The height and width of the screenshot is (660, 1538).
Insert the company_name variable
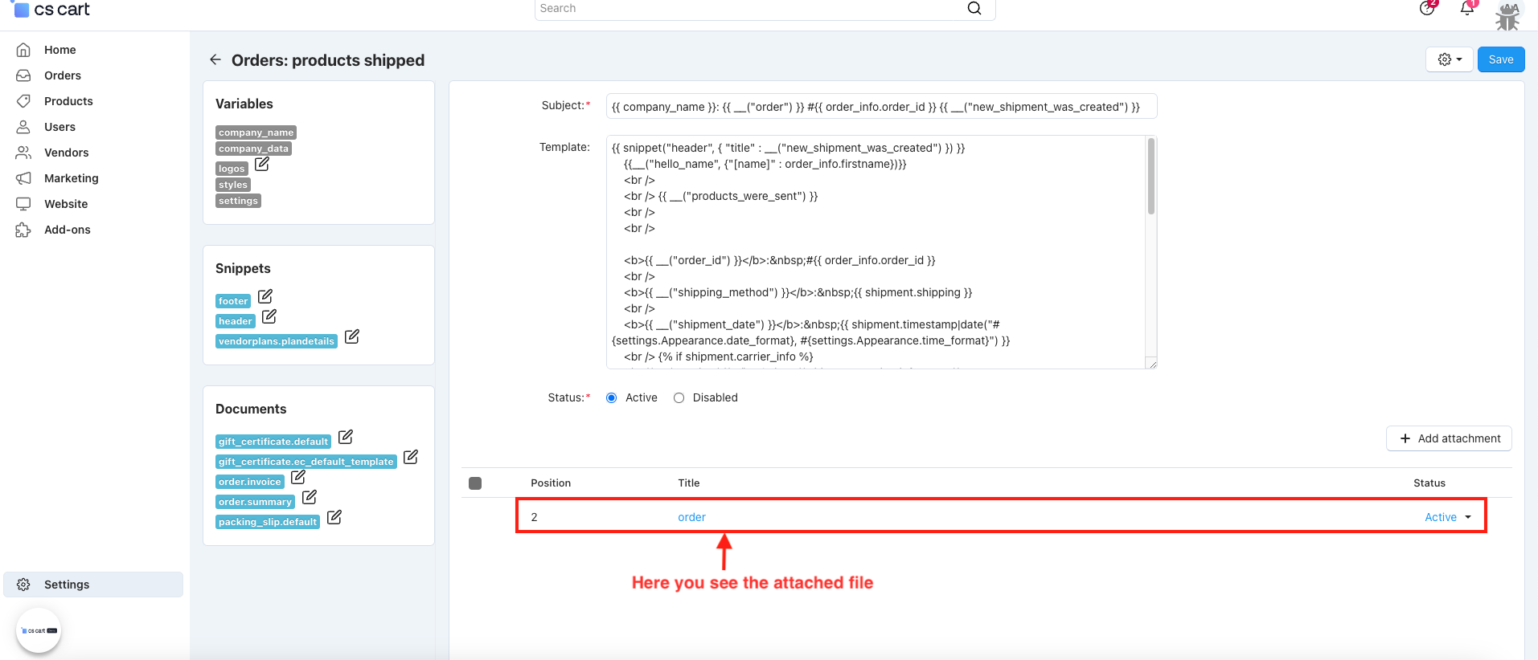click(256, 132)
